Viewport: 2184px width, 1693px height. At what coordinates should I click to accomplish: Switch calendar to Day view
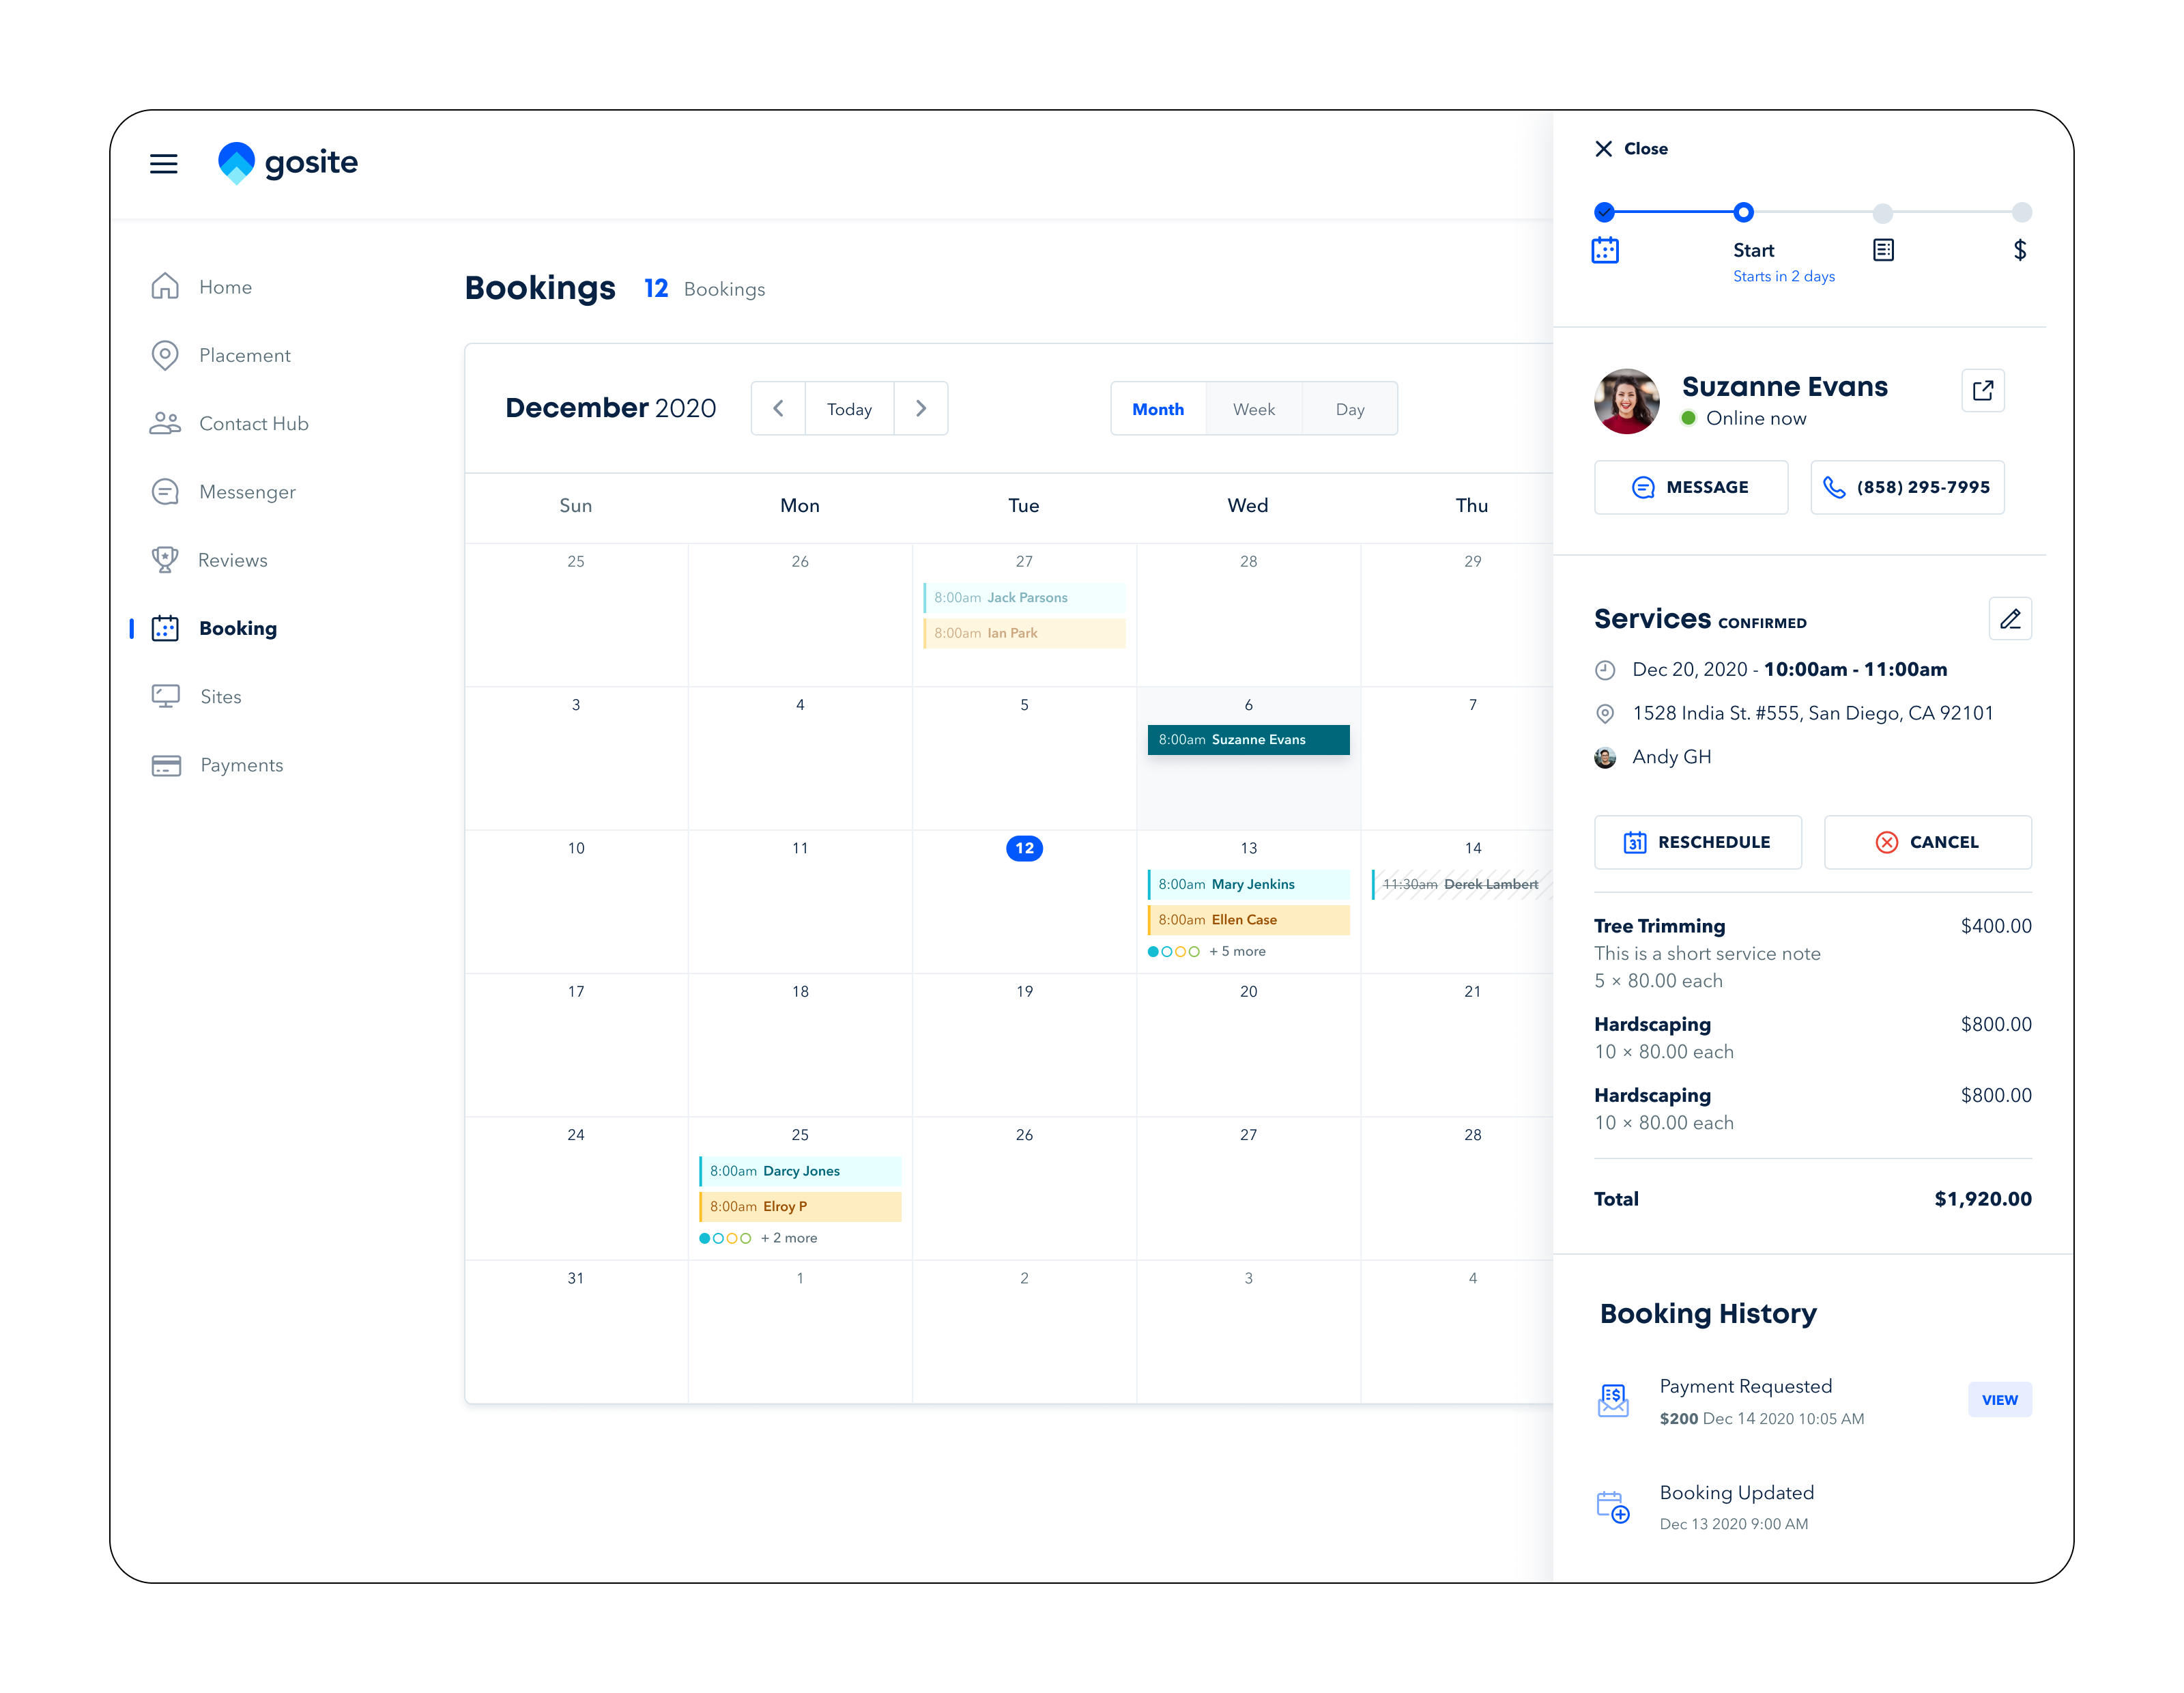click(1349, 409)
